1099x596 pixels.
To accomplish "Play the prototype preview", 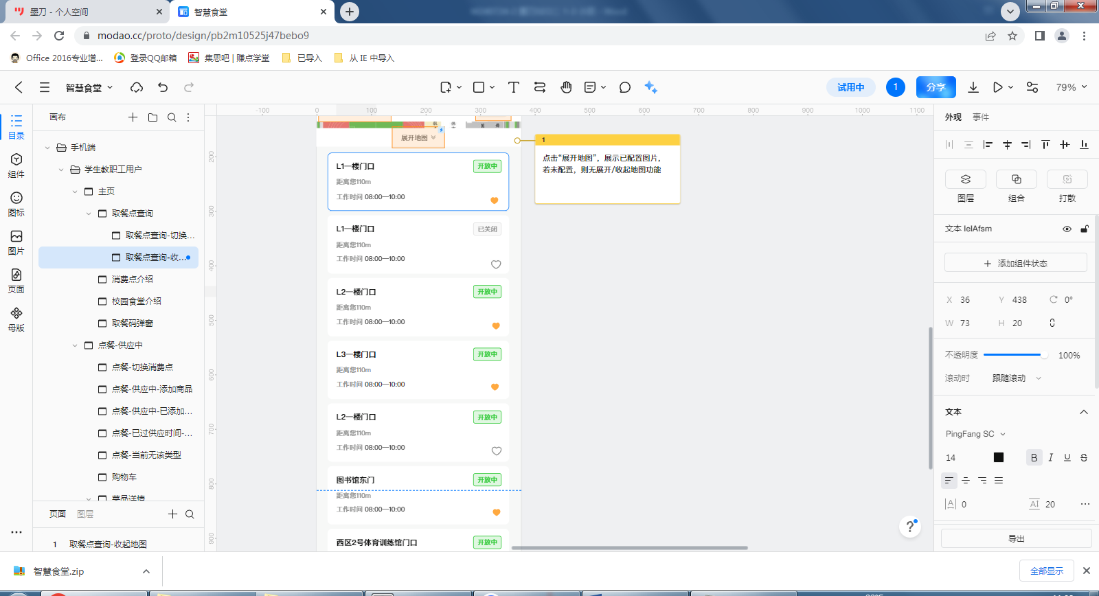I will tap(997, 87).
